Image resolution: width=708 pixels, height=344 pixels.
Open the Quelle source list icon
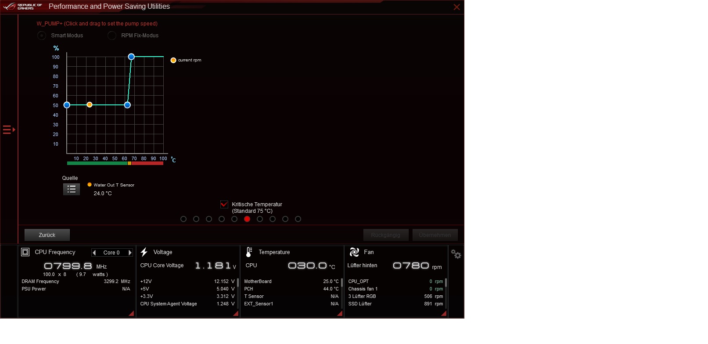point(72,189)
